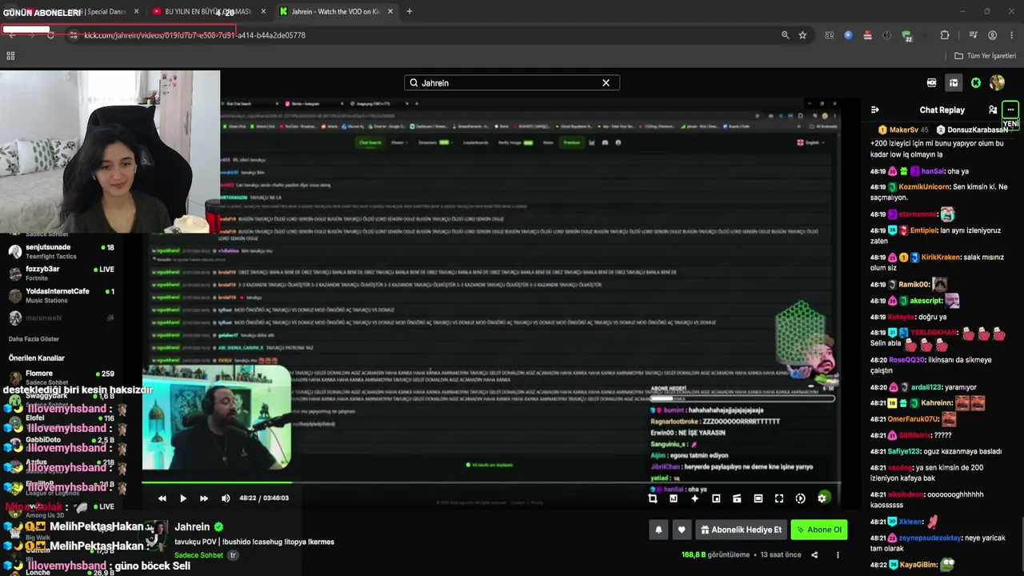Open the chat users list icon
Screen dimensions: 1024x576
coord(993,110)
